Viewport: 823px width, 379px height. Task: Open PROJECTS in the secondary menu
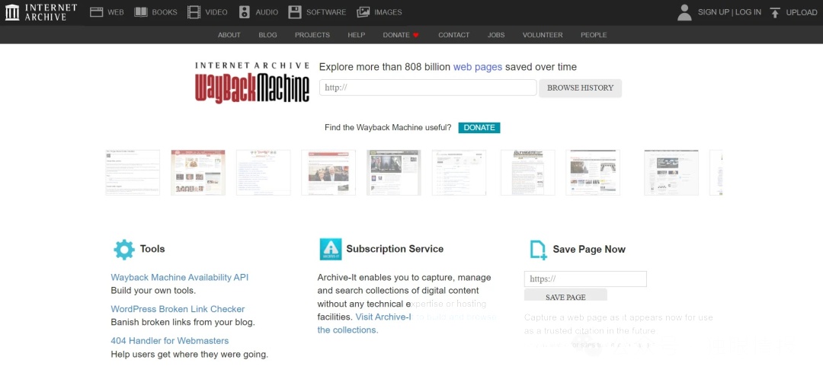(x=312, y=35)
